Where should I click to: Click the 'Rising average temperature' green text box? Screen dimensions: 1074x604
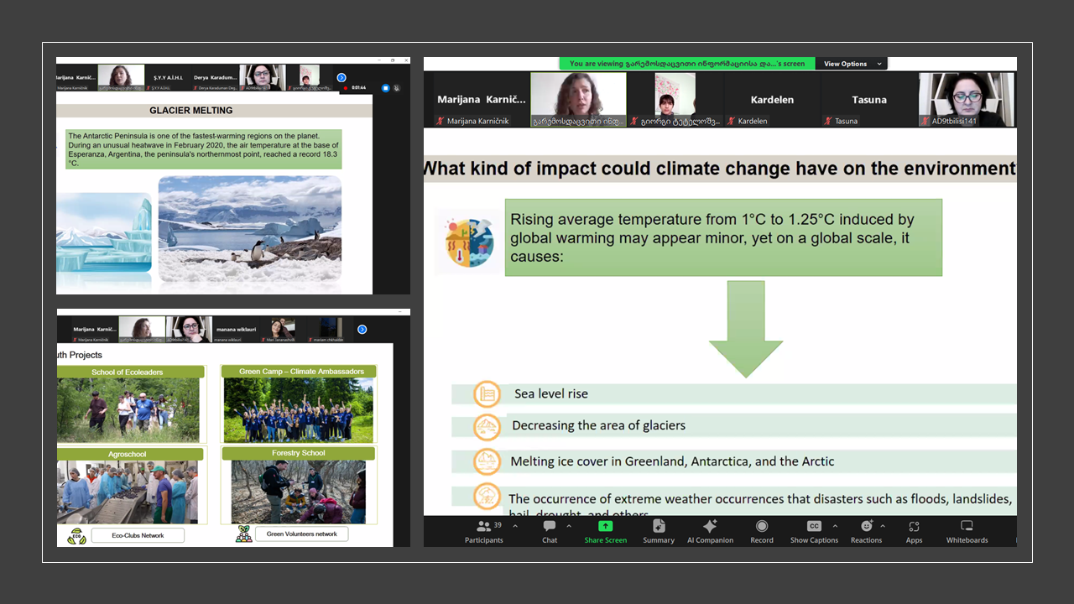723,237
